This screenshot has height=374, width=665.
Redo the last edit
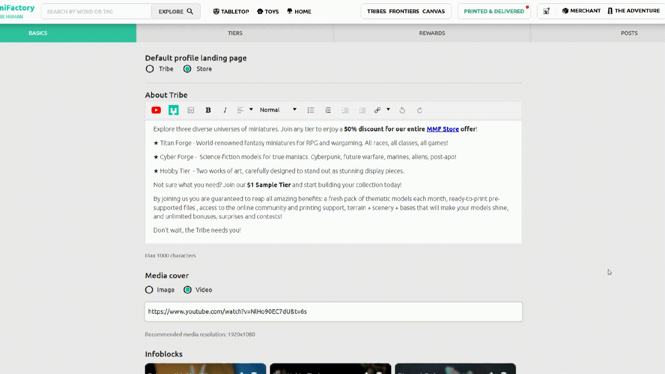pyautogui.click(x=419, y=110)
